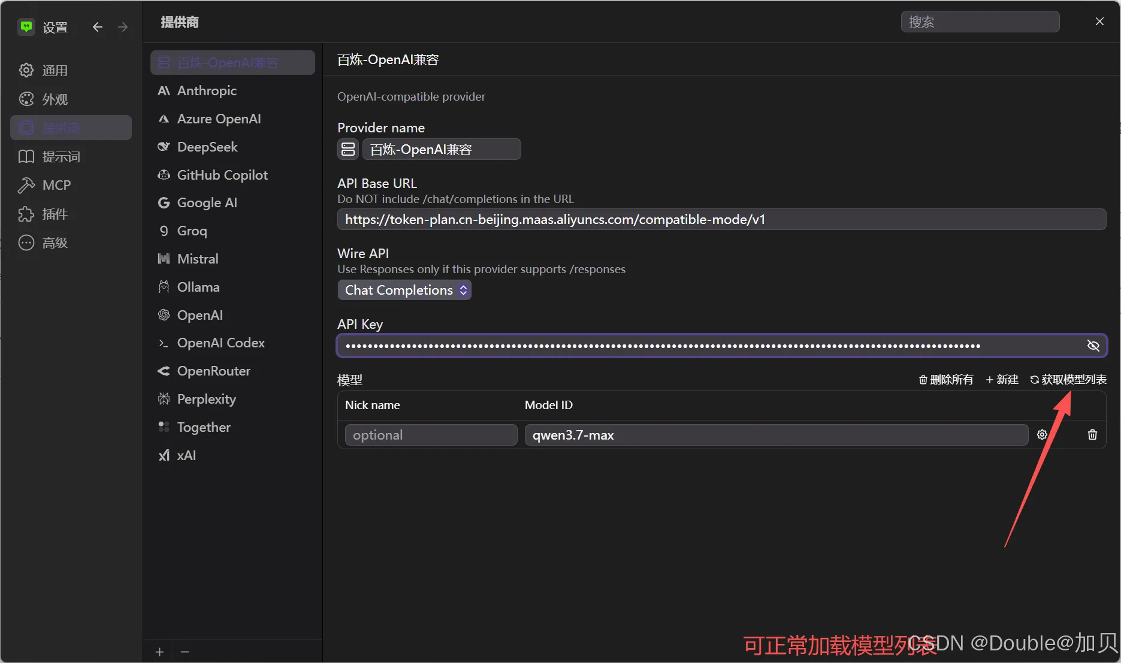Select the 百炼-OpenAI兼容 provider entry
Image resolution: width=1121 pixels, height=663 pixels.
[232, 62]
